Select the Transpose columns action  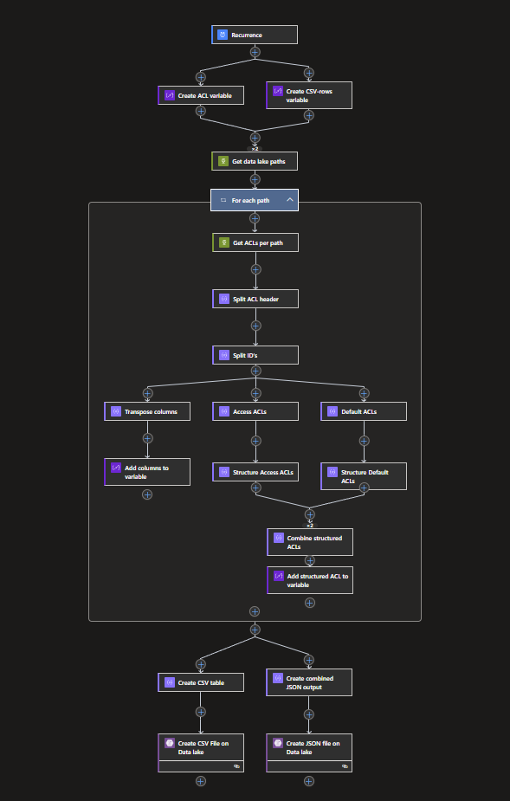coord(147,411)
